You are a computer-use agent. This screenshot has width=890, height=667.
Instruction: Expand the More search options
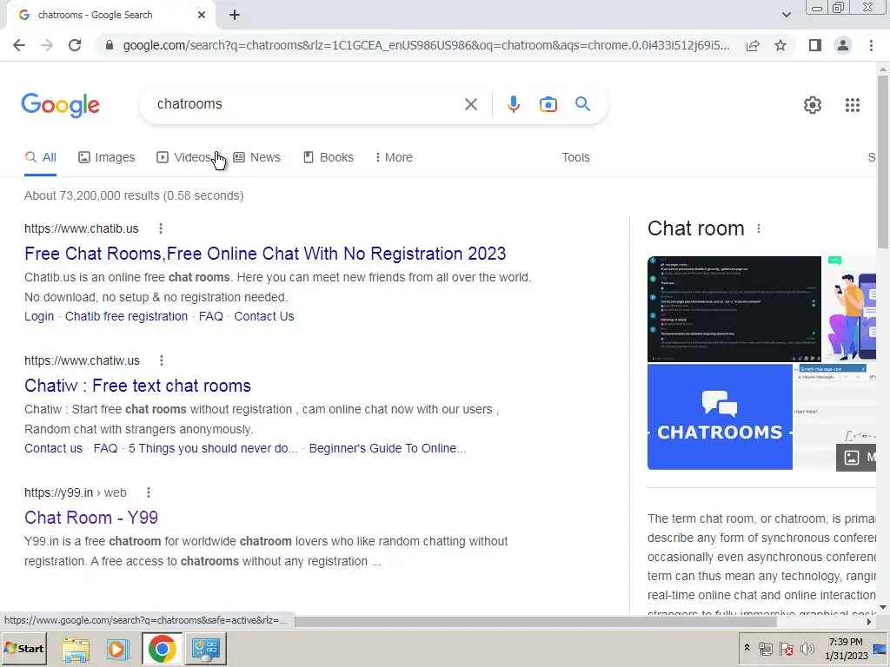tap(394, 158)
